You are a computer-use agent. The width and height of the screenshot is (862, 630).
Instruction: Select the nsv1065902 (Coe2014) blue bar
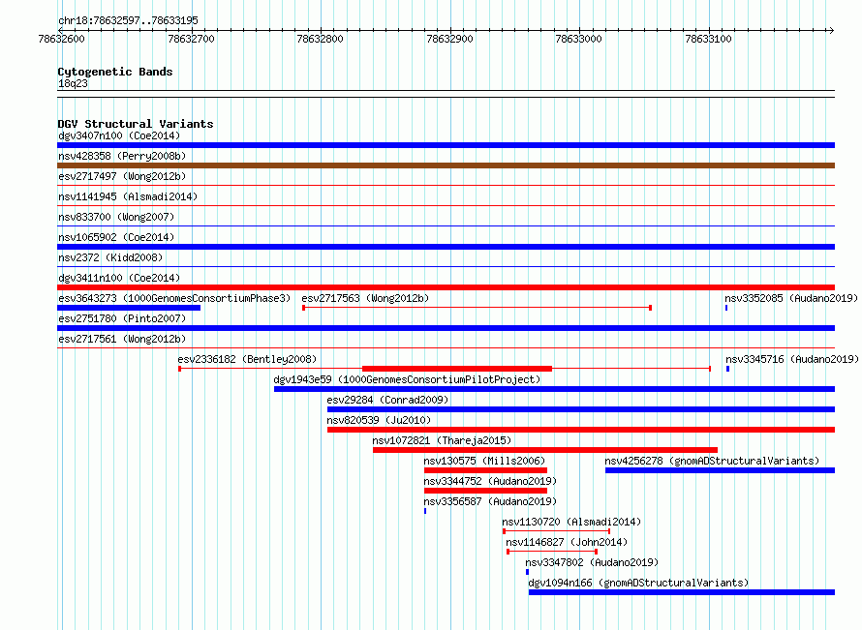click(x=446, y=247)
